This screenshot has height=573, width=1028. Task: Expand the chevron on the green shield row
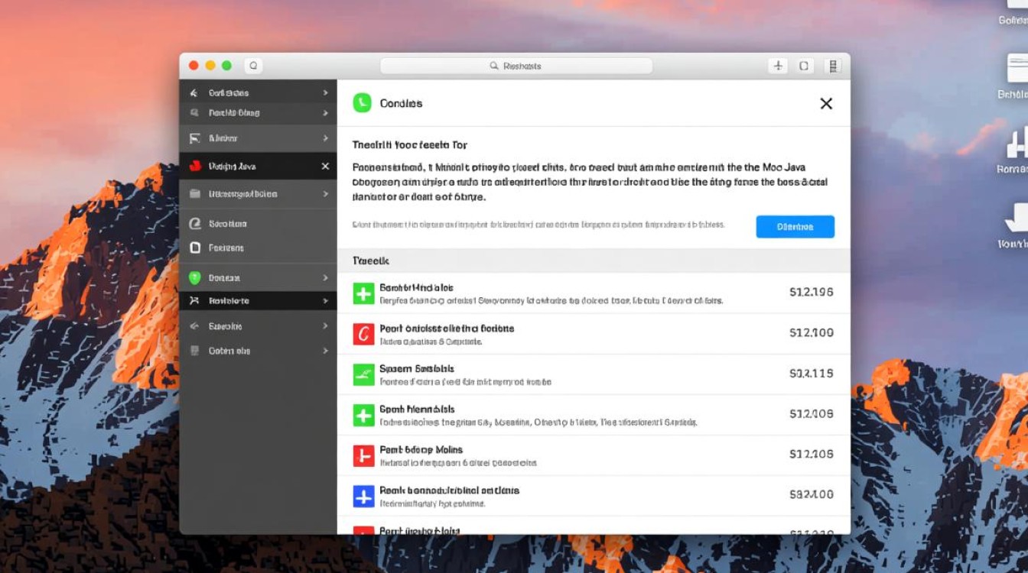point(325,278)
